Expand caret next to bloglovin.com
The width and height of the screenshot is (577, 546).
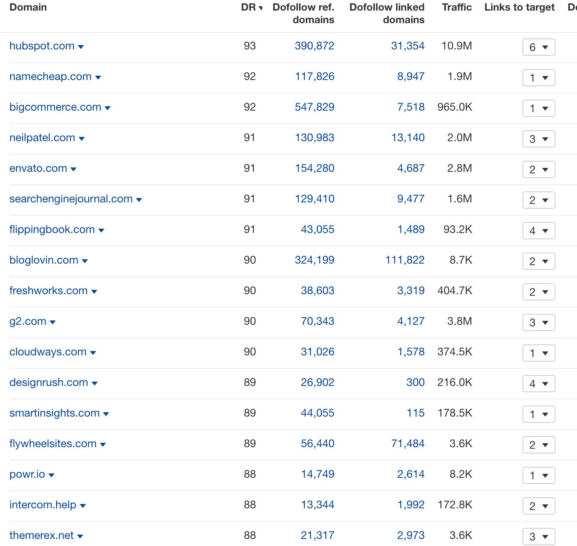(x=85, y=261)
